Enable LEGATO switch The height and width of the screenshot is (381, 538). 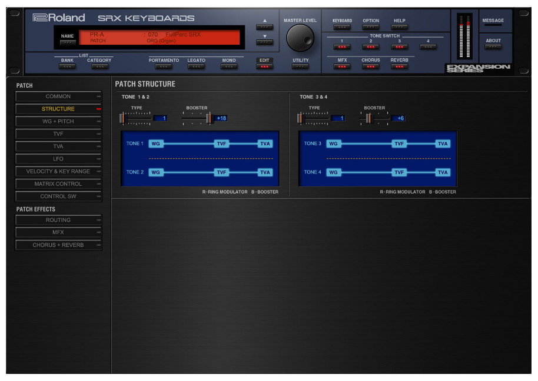pos(196,66)
